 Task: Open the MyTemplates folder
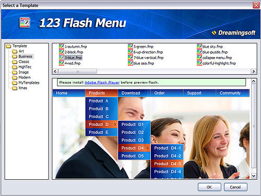[x=29, y=83]
